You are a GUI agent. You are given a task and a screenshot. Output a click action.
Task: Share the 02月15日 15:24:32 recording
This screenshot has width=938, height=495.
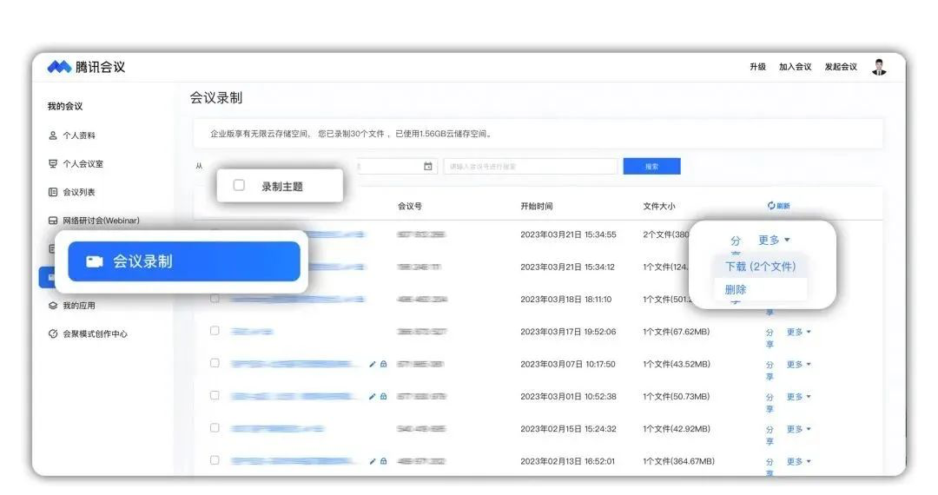coord(770,434)
